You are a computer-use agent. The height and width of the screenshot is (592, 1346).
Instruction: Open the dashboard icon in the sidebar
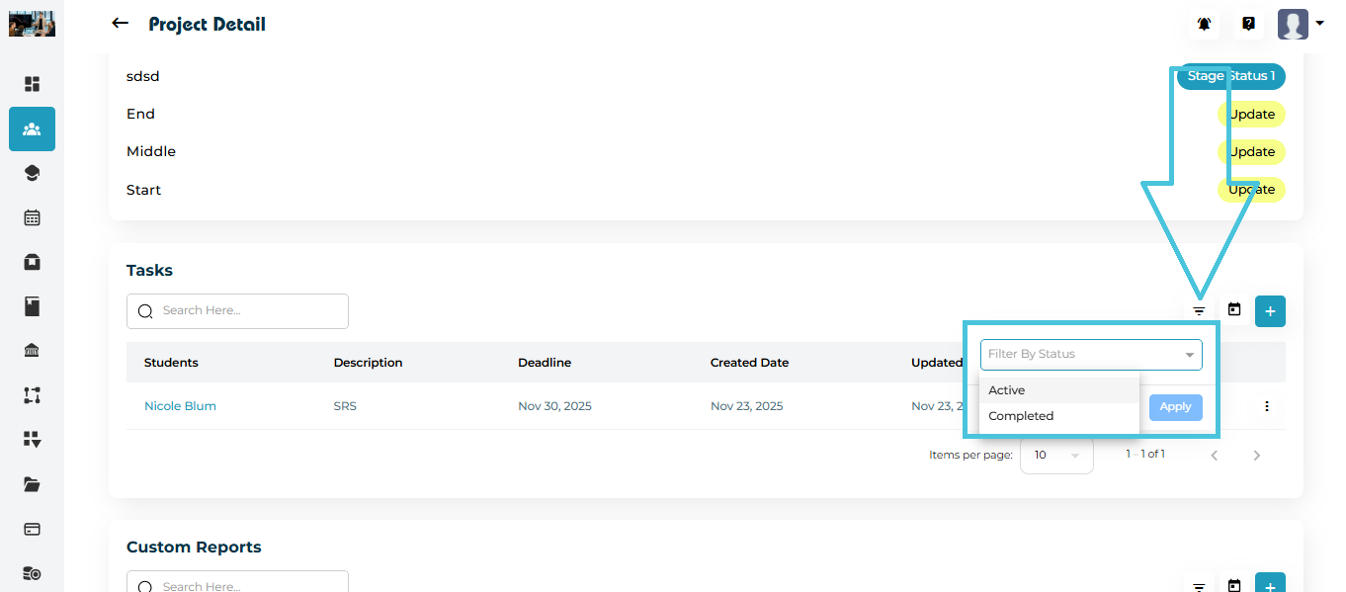(x=32, y=84)
